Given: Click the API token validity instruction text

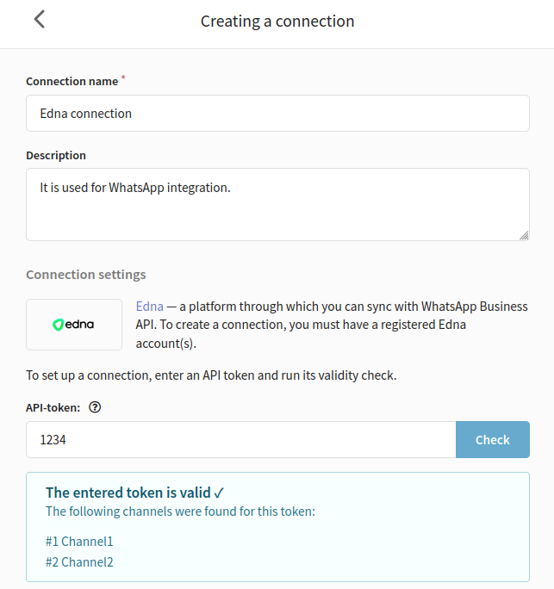Looking at the screenshot, I should [x=211, y=375].
